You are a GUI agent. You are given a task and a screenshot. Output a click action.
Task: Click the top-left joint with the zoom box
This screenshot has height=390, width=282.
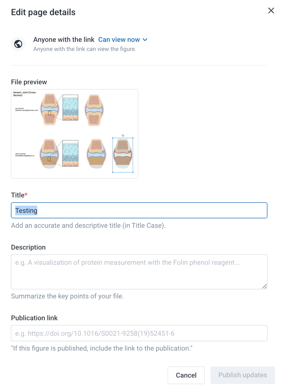49,109
